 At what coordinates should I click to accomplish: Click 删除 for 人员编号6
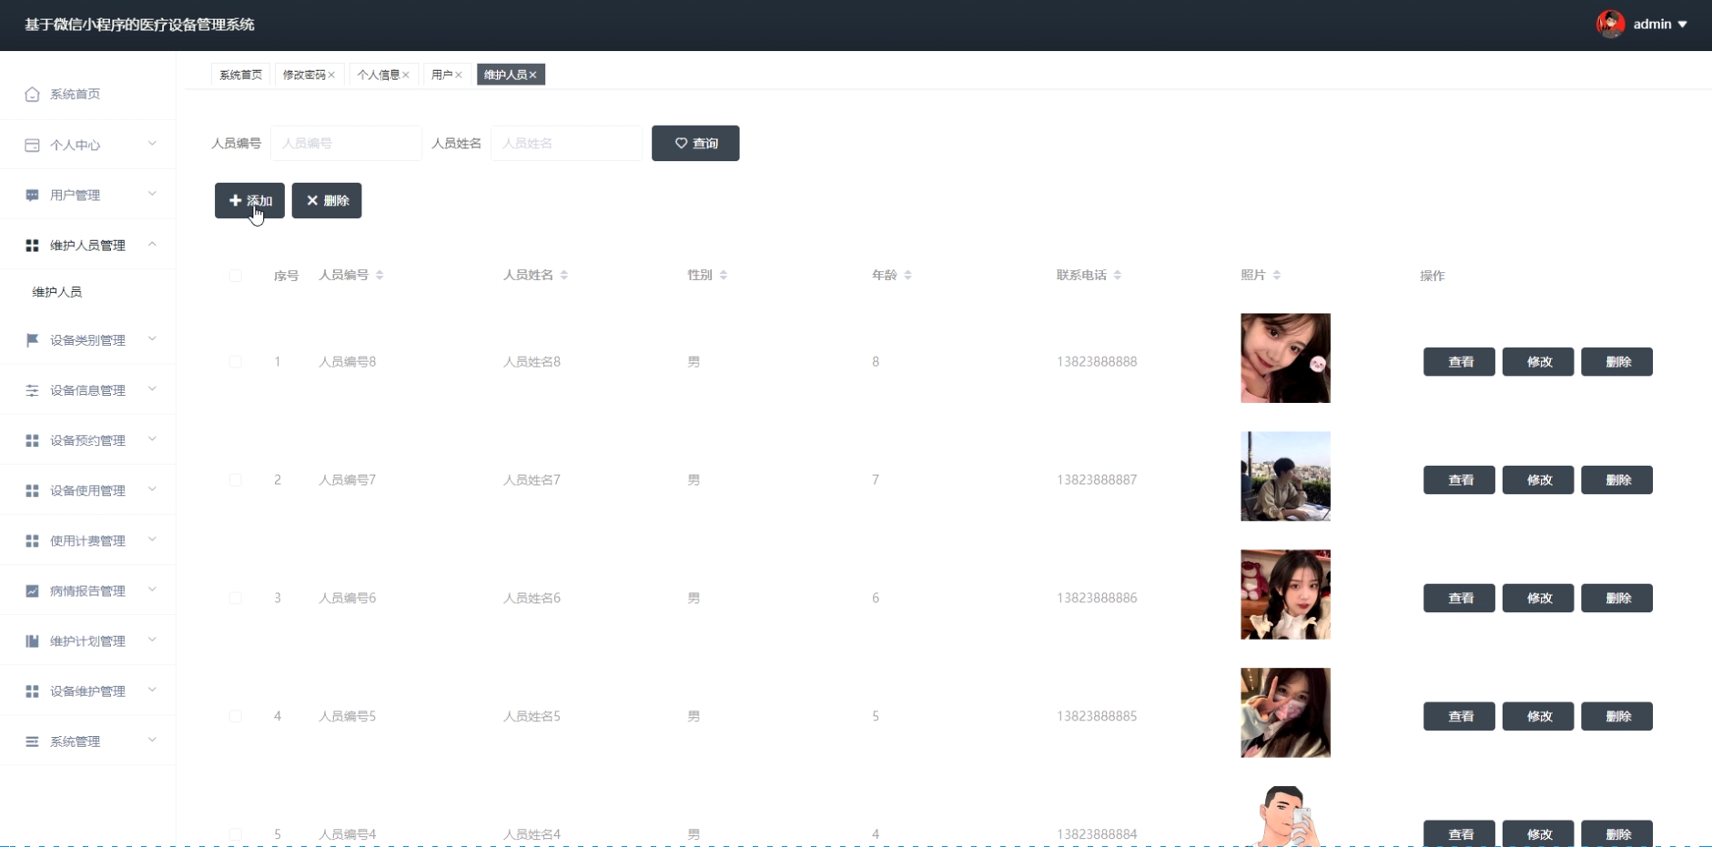tap(1616, 598)
